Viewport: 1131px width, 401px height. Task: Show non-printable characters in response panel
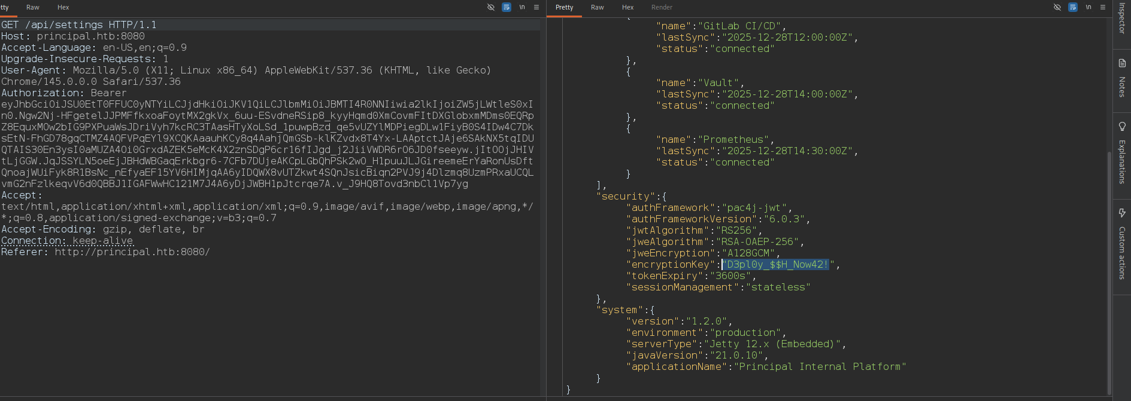point(1088,7)
